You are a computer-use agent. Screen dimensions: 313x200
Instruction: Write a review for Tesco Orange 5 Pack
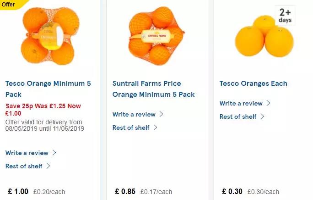click(27, 153)
